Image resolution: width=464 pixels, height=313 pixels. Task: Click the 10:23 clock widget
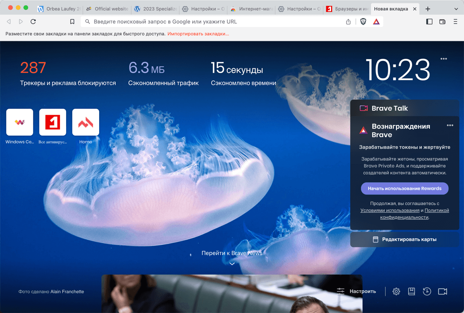pyautogui.click(x=398, y=70)
